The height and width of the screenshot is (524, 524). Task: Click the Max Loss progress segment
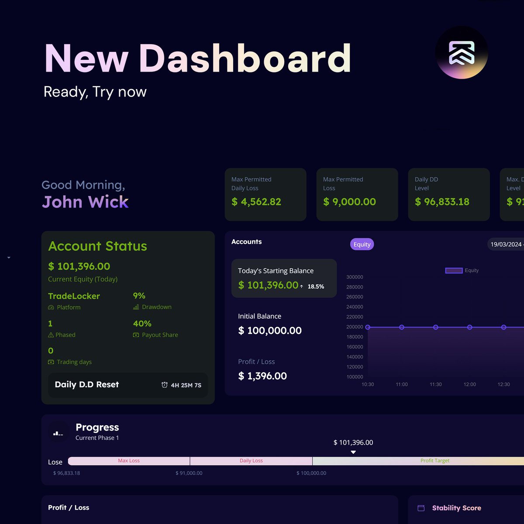(129, 461)
